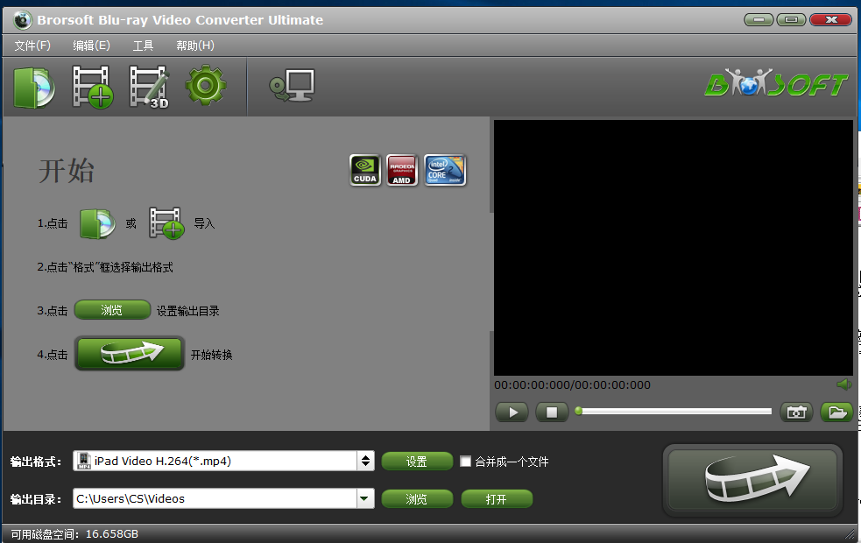Screen dimensions: 861x543
Task: Click the NVIDIA CUDA acceleration badge
Action: [365, 169]
